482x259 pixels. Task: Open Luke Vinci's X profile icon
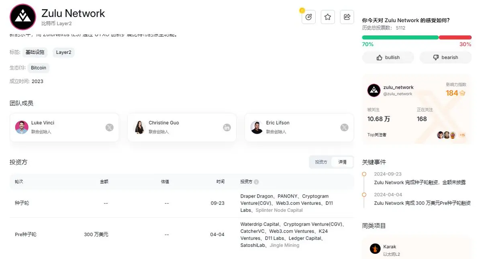tap(109, 128)
